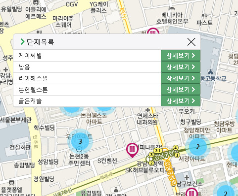Click the 건설회관 map label
The width and height of the screenshot is (238, 196).
pos(20,147)
